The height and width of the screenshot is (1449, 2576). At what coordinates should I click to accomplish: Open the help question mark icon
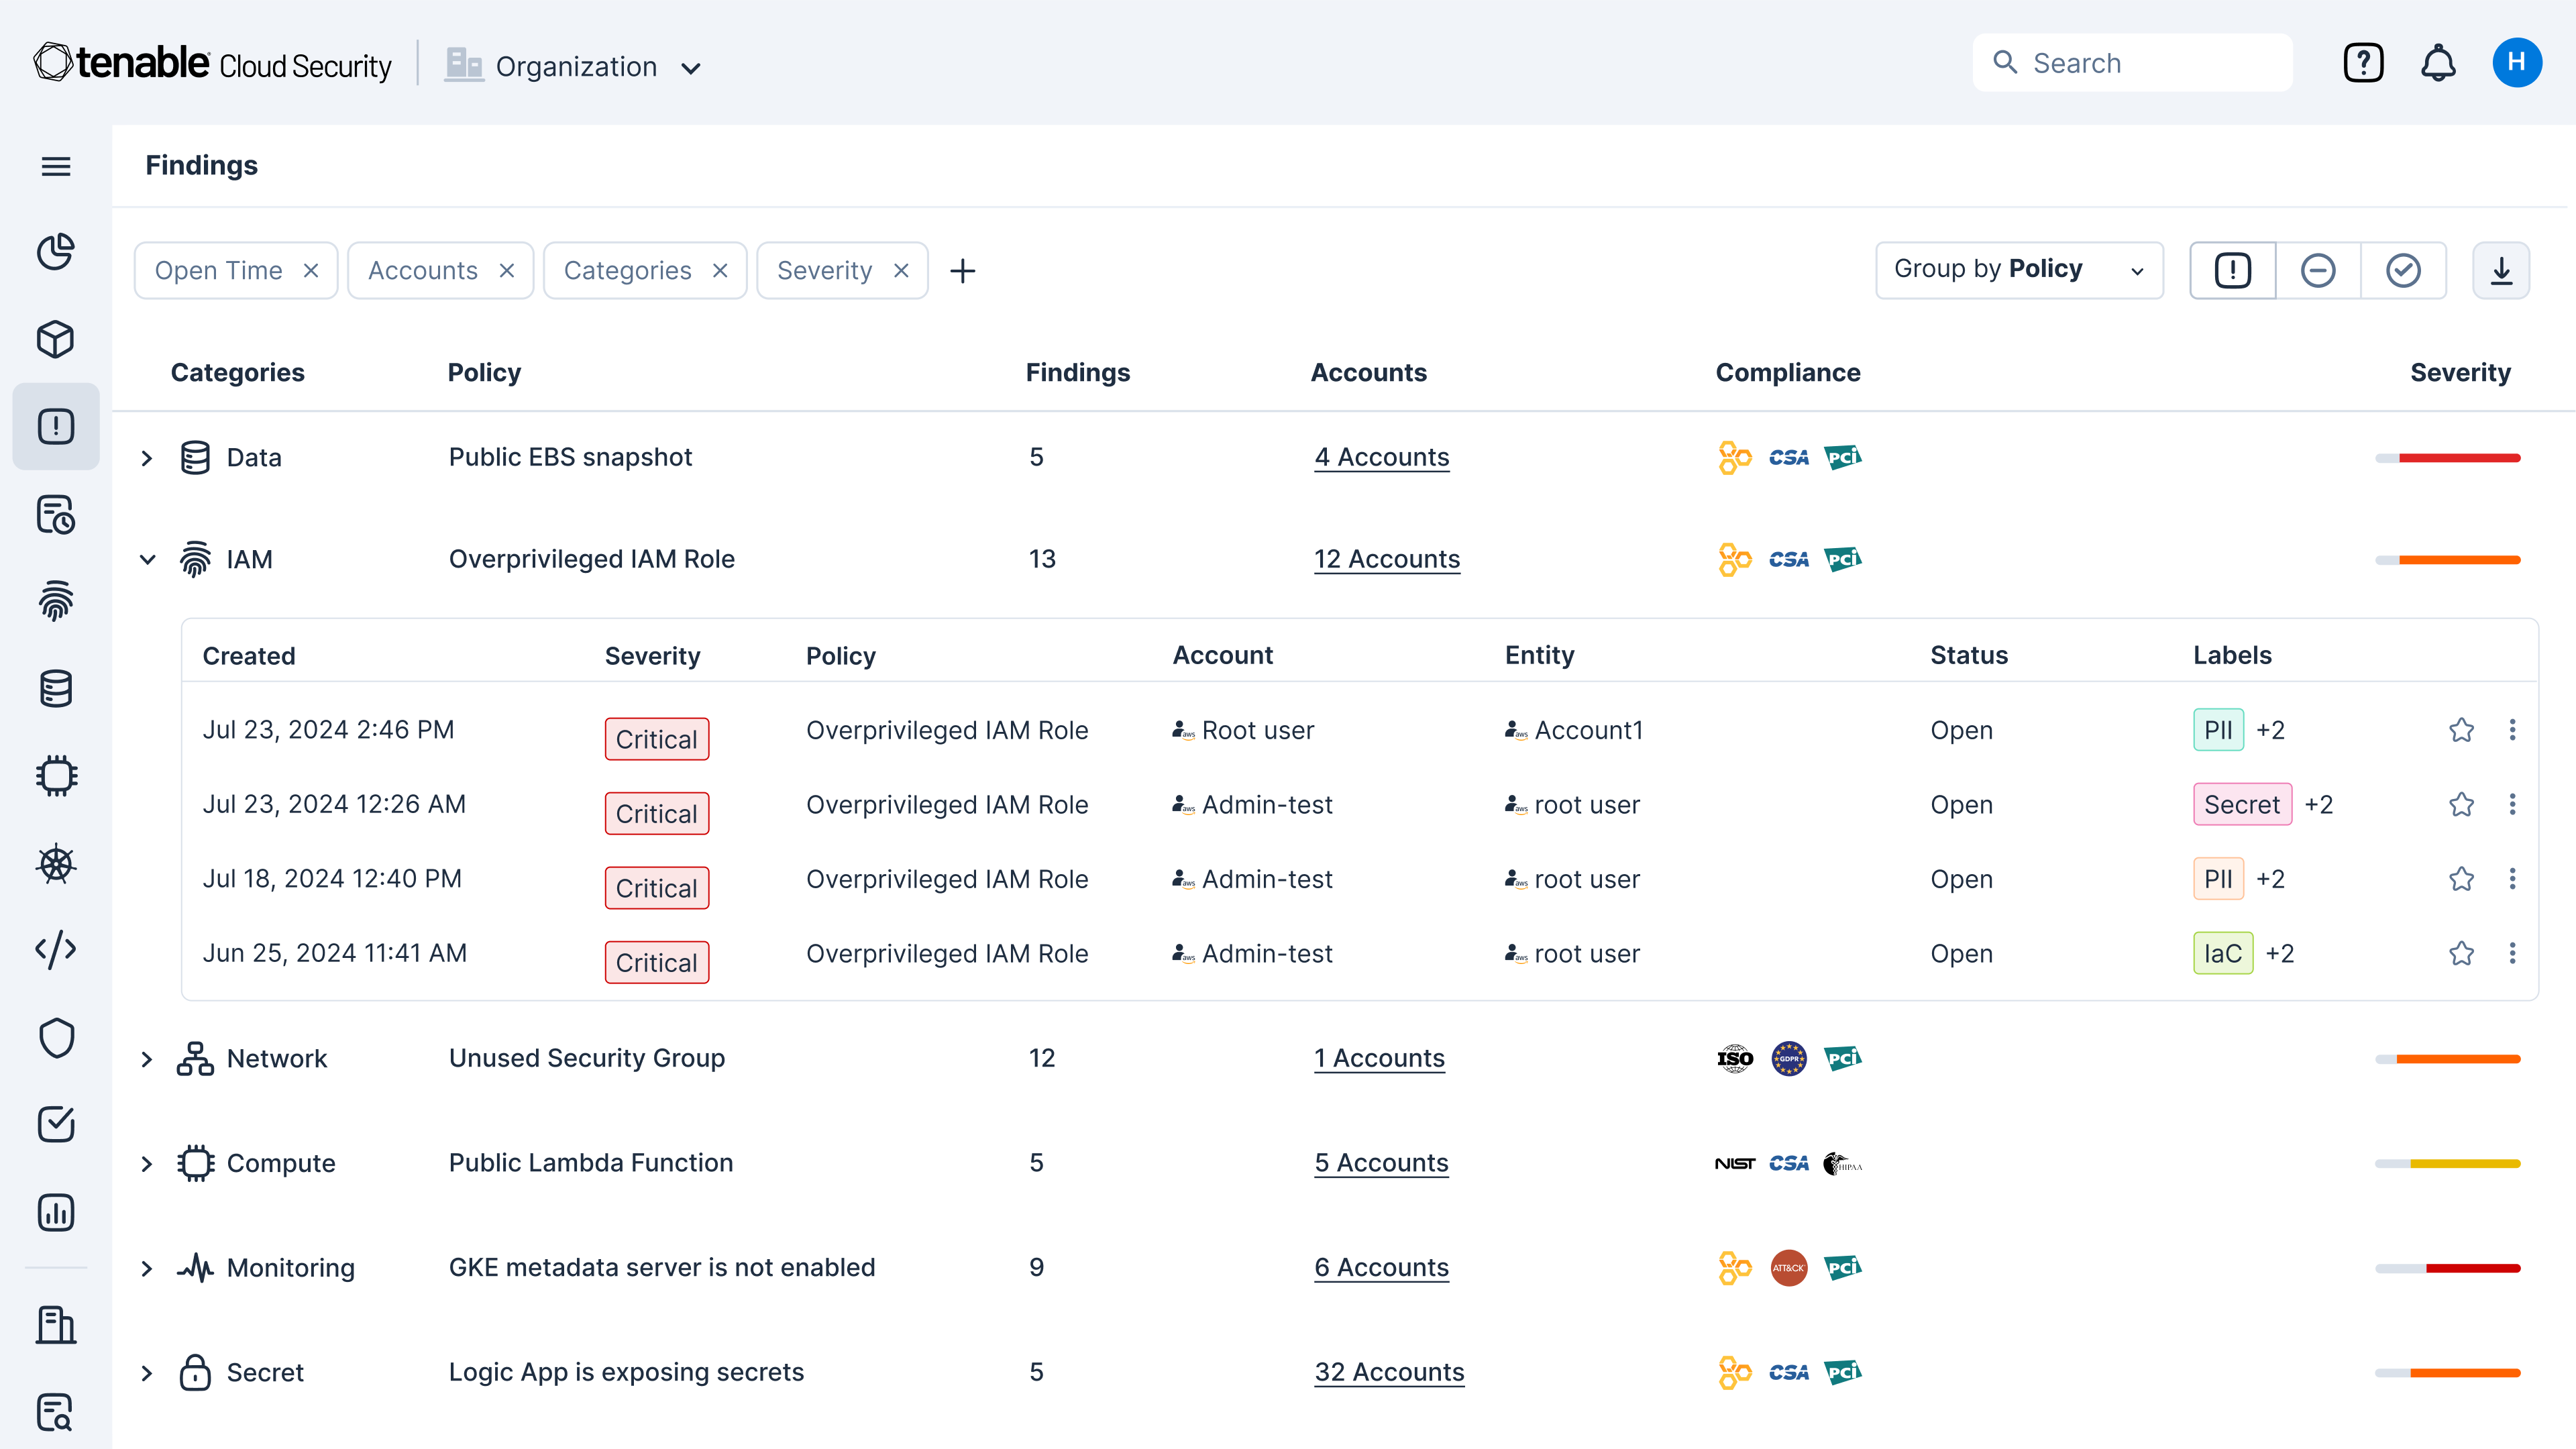2363,63
